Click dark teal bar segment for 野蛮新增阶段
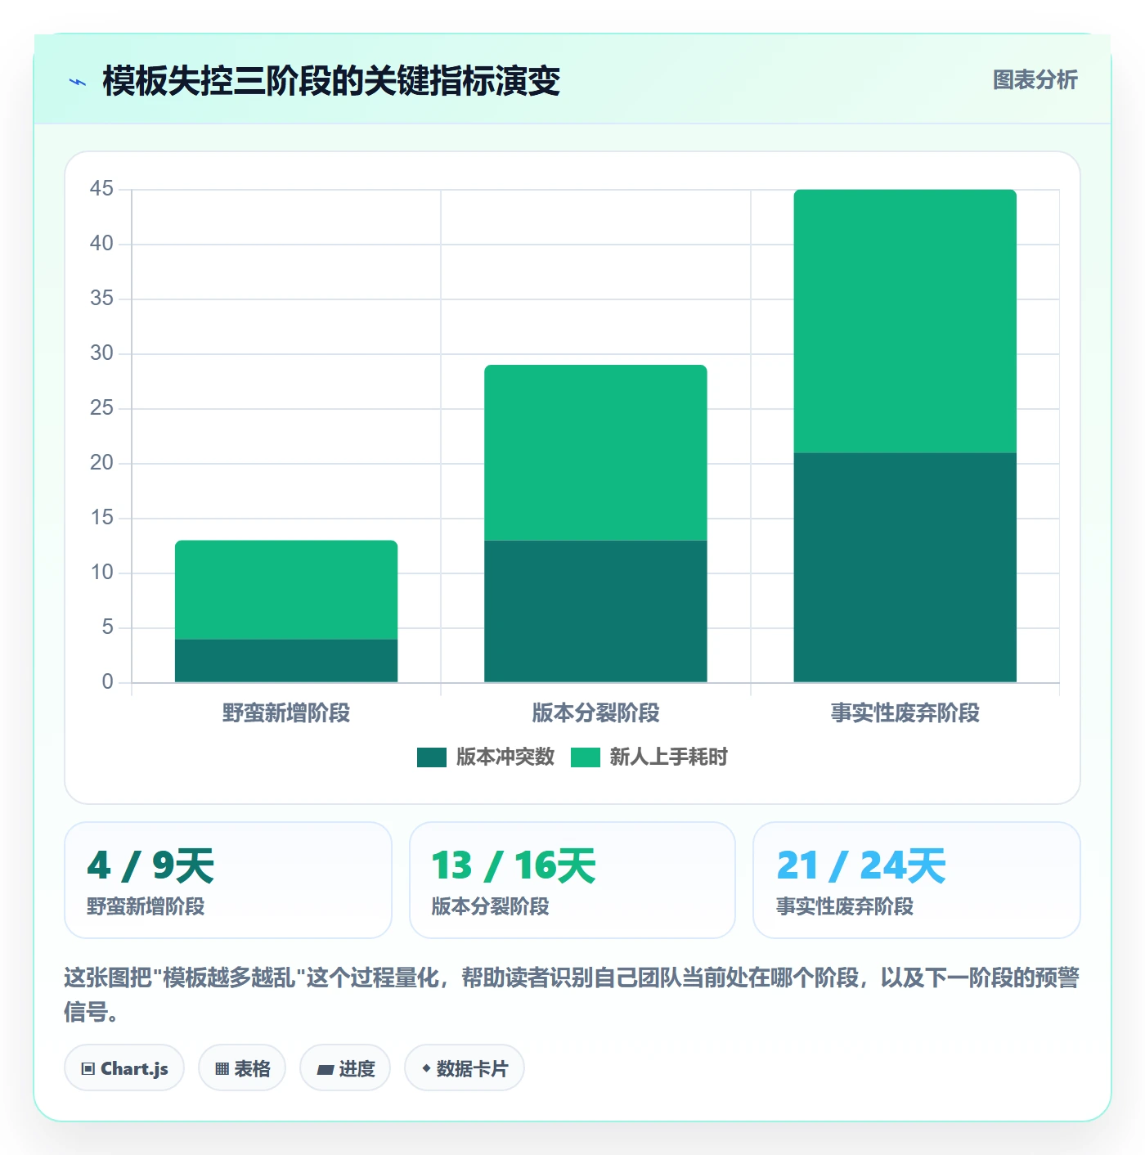The width and height of the screenshot is (1145, 1155). click(x=286, y=661)
